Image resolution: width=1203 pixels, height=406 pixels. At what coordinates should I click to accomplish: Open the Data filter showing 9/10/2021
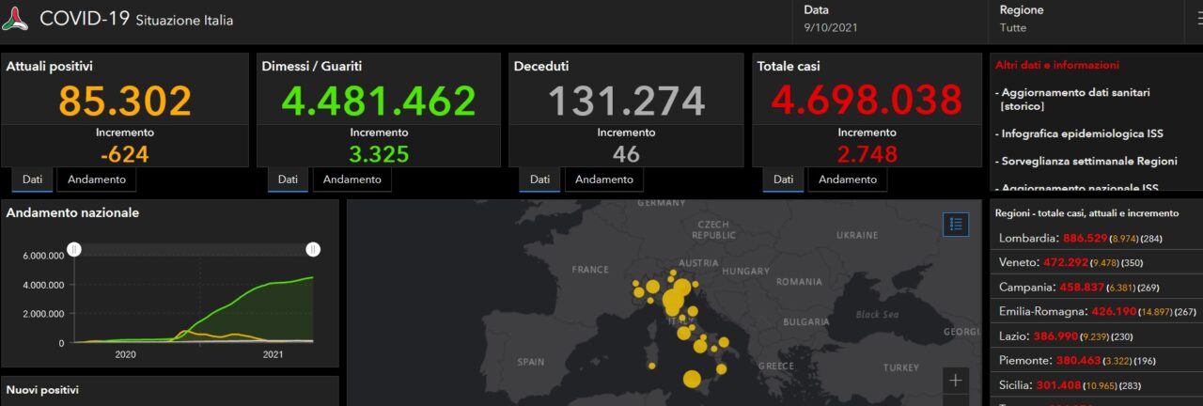[891, 20]
